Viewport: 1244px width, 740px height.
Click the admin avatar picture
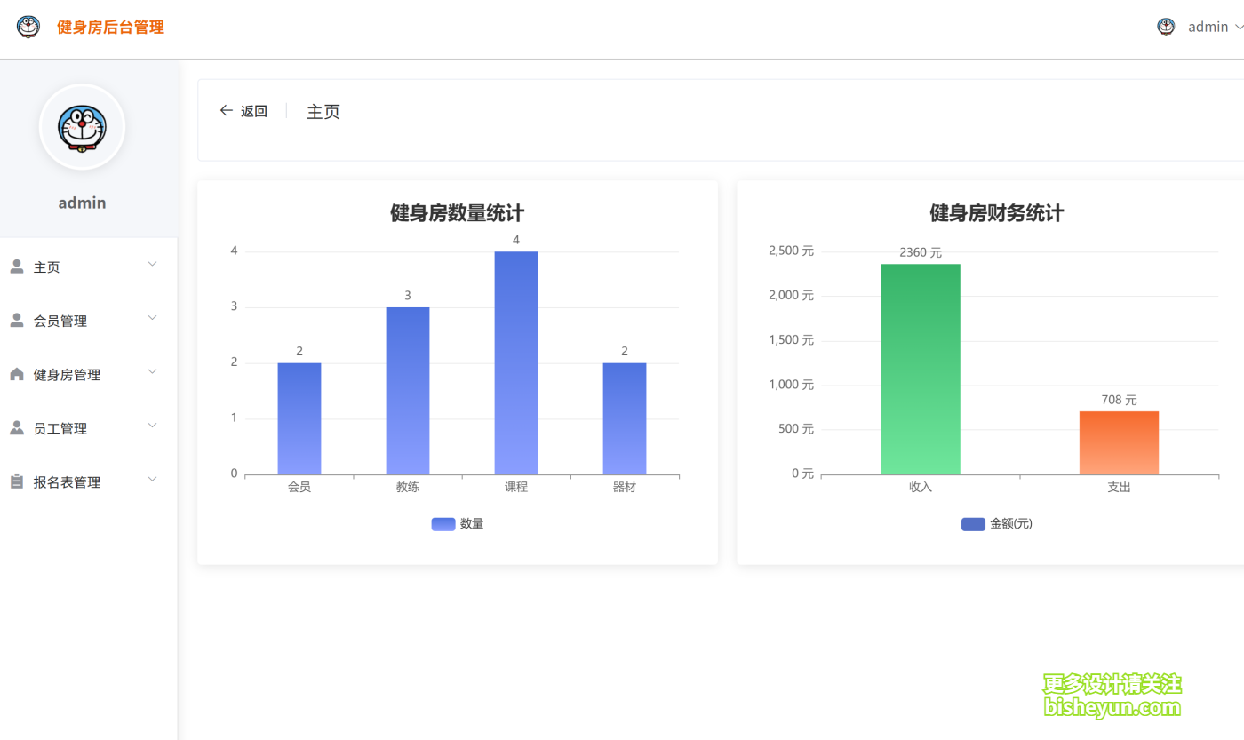point(82,128)
